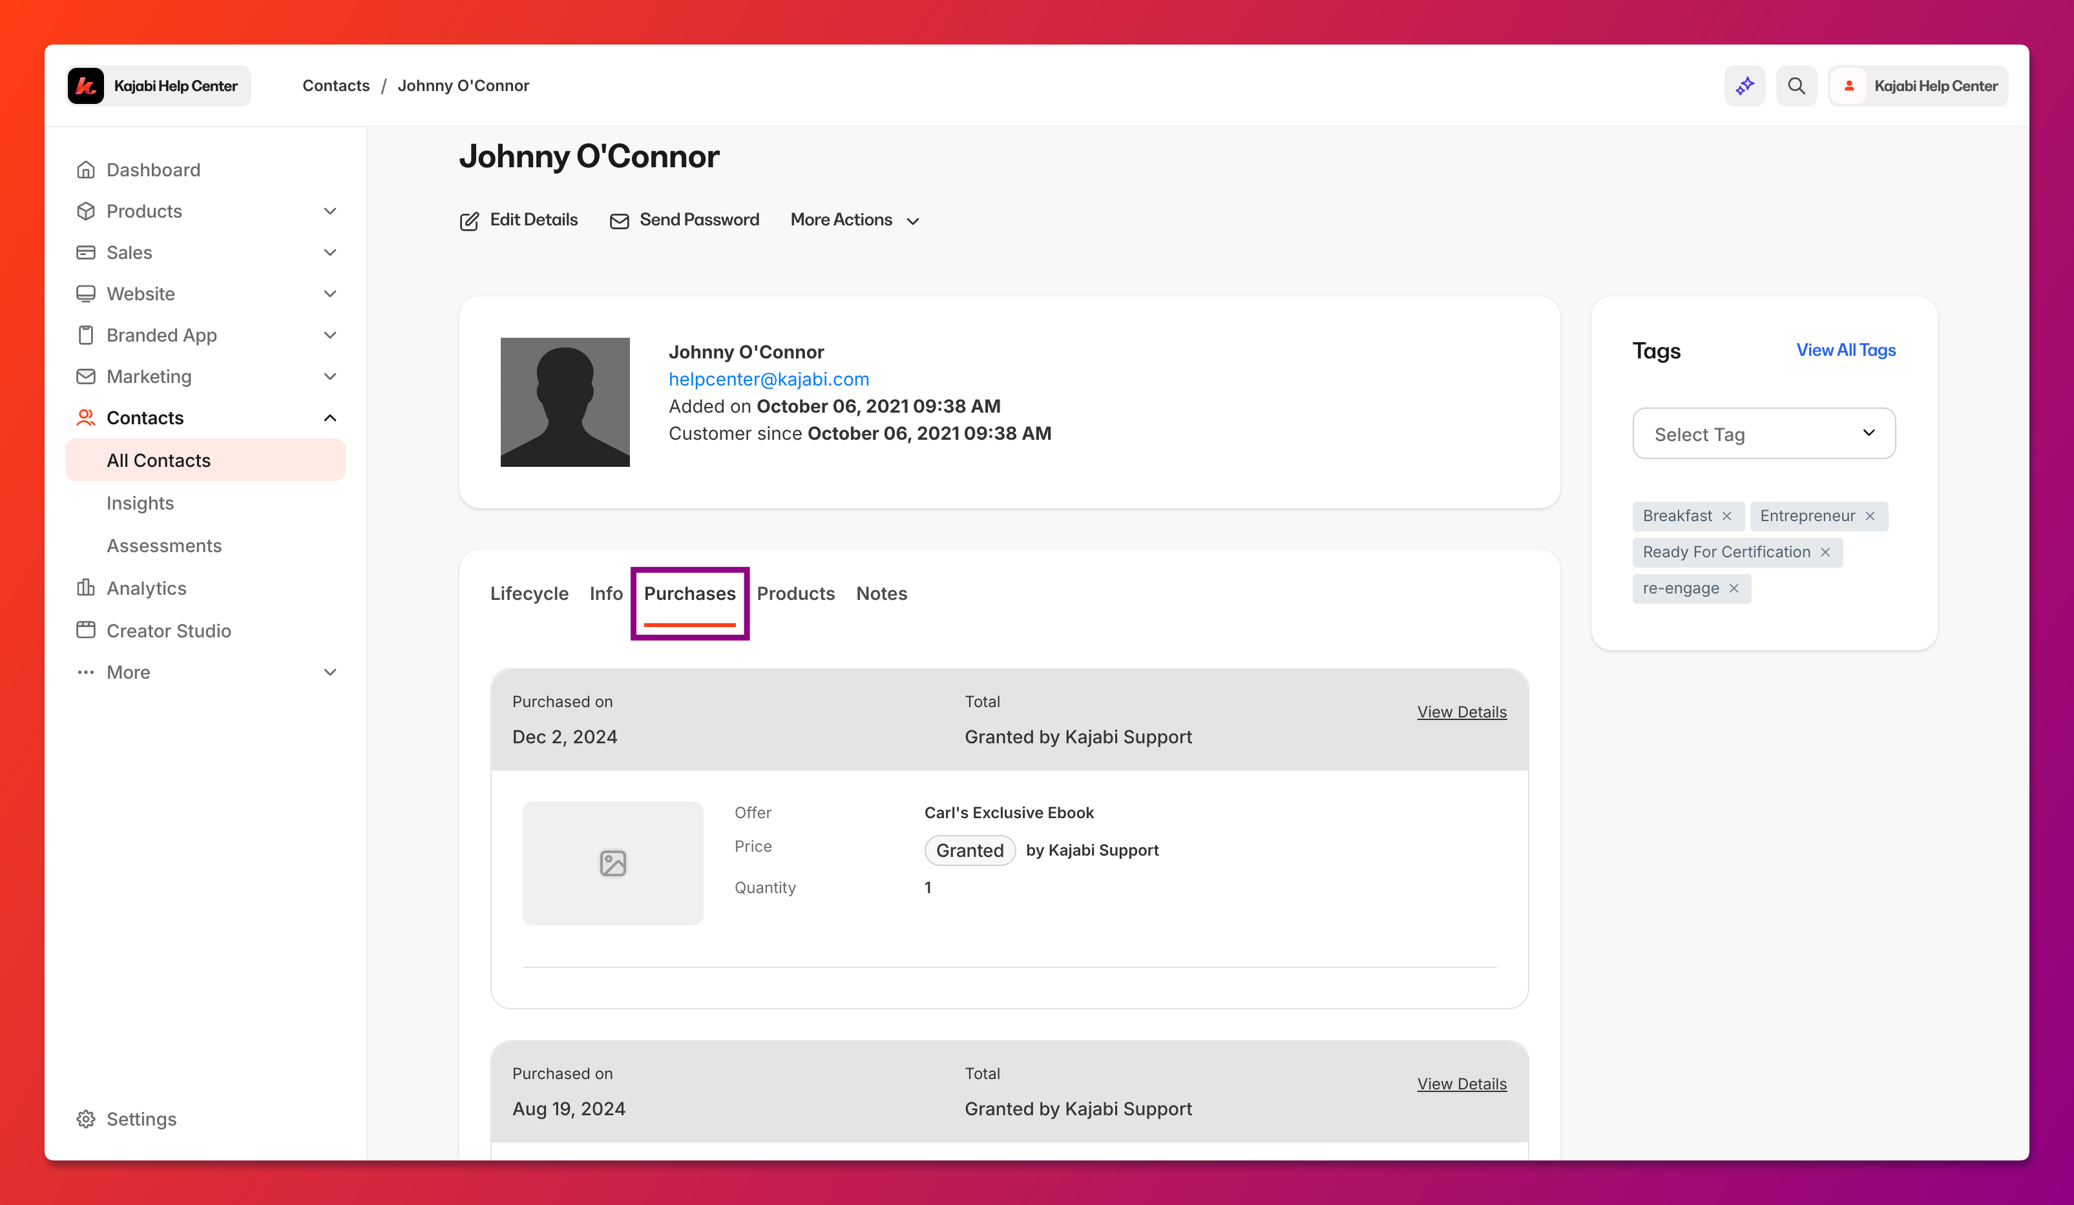This screenshot has height=1205, width=2074.
Task: Switch to the Info tab
Action: click(x=606, y=593)
